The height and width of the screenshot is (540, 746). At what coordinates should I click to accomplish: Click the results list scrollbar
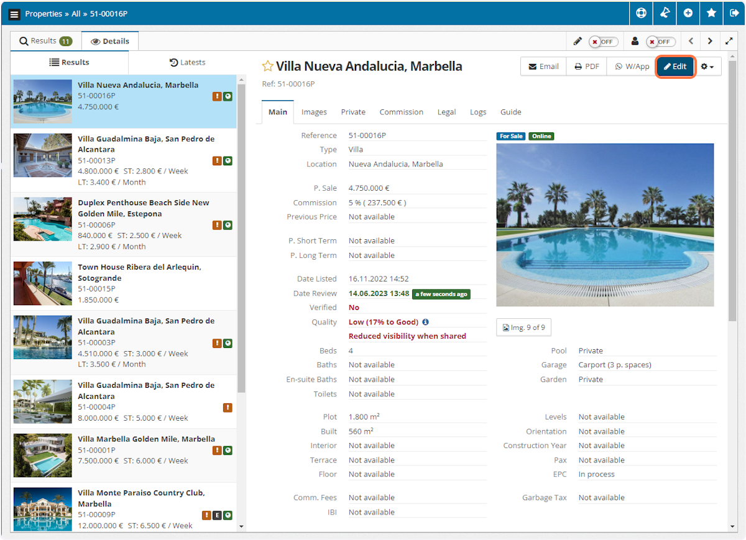pyautogui.click(x=242, y=249)
